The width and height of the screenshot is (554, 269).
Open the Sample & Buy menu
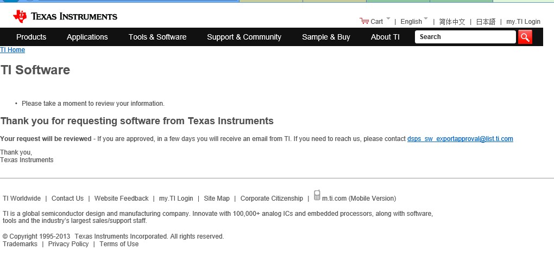pyautogui.click(x=326, y=37)
